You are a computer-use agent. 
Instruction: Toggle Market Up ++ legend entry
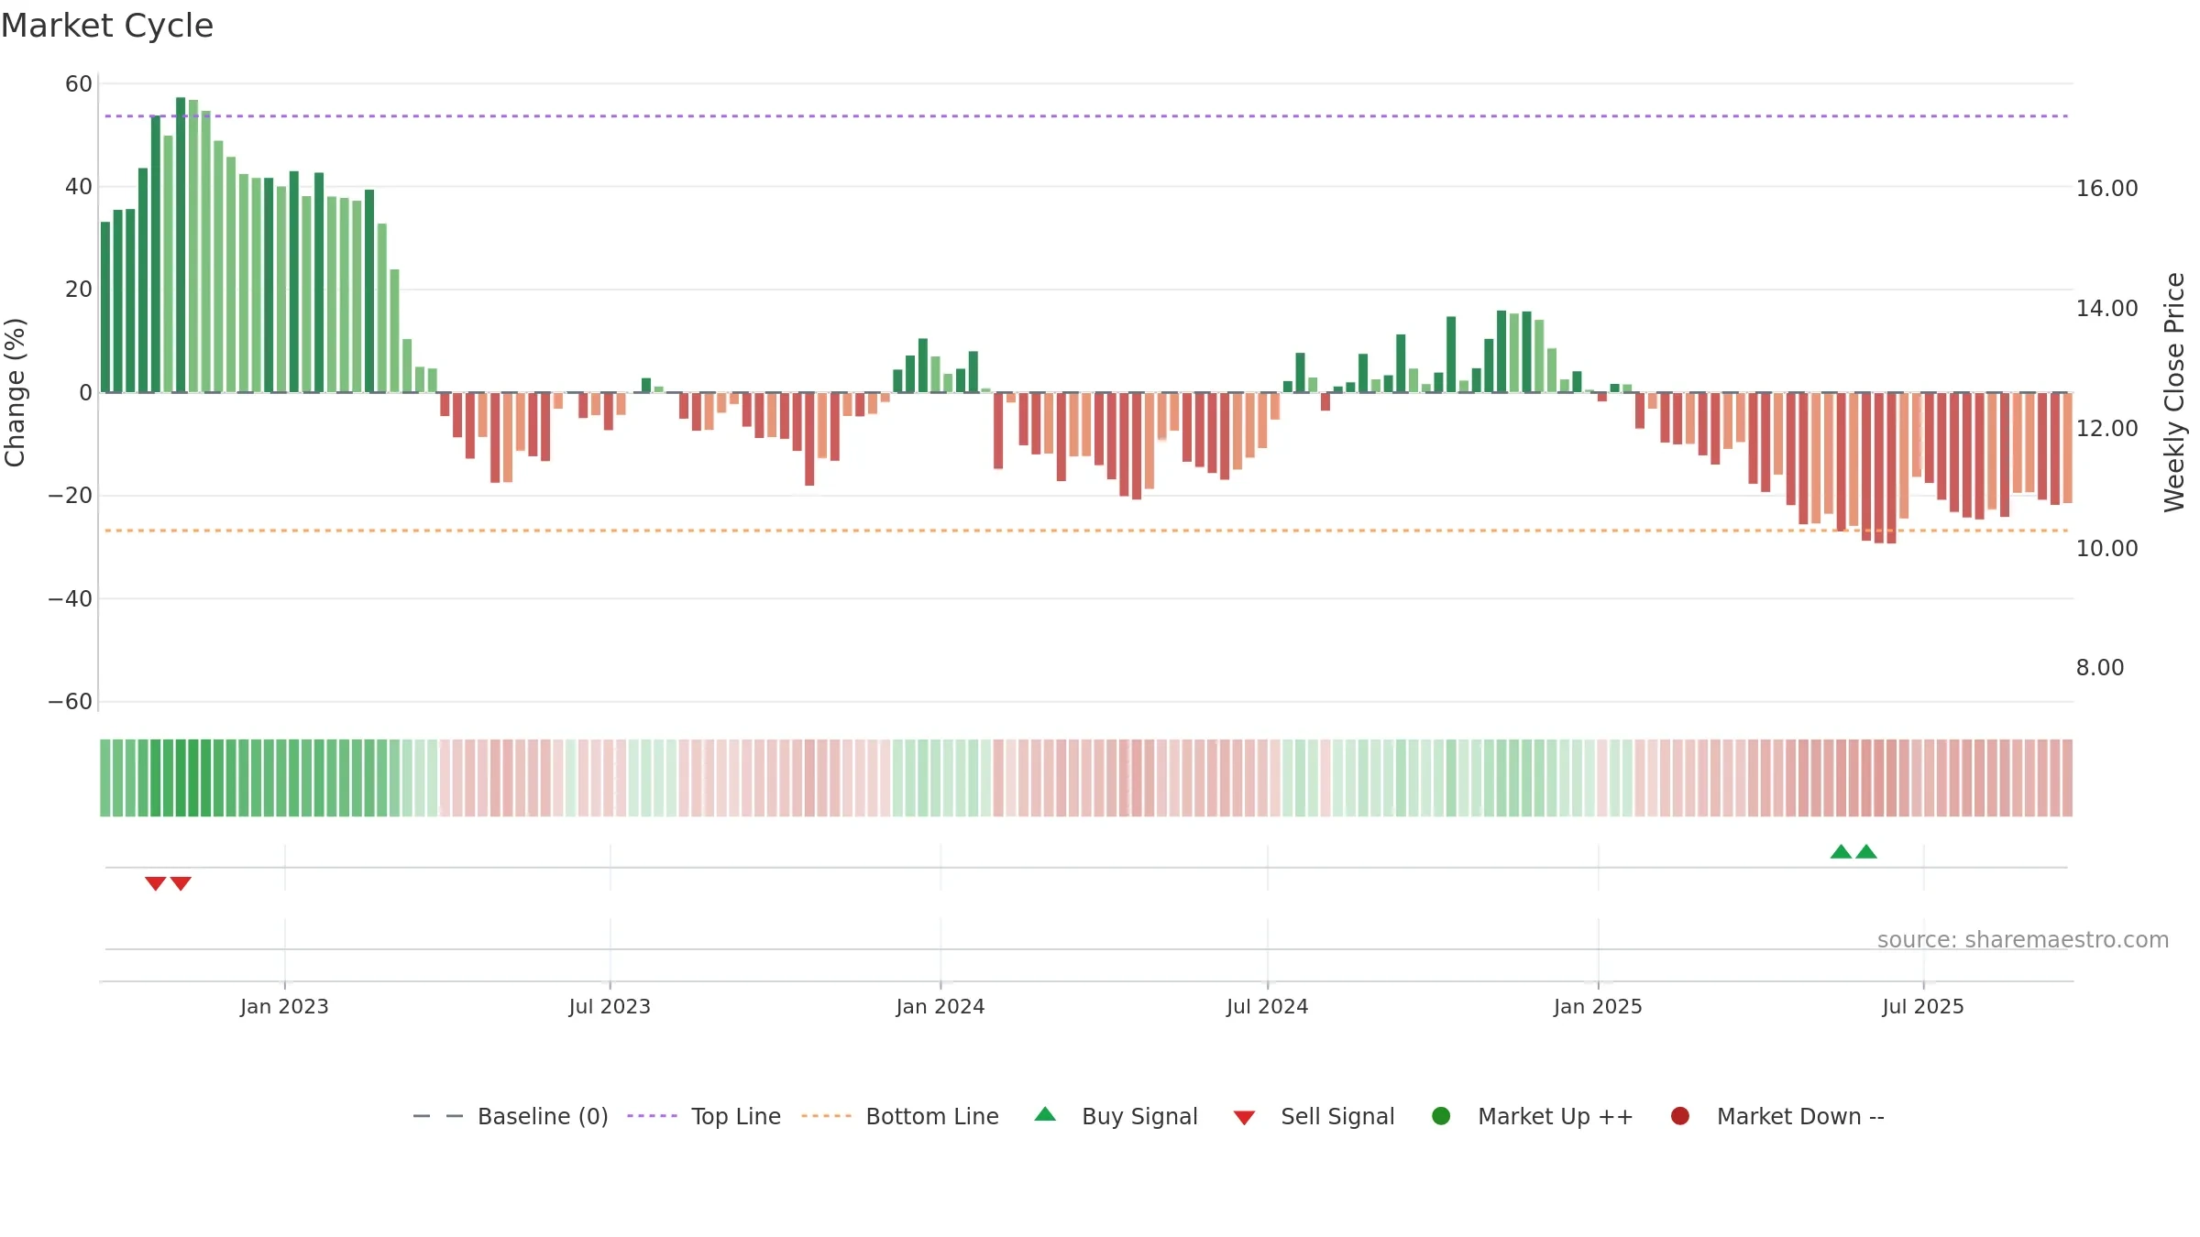(1533, 1116)
